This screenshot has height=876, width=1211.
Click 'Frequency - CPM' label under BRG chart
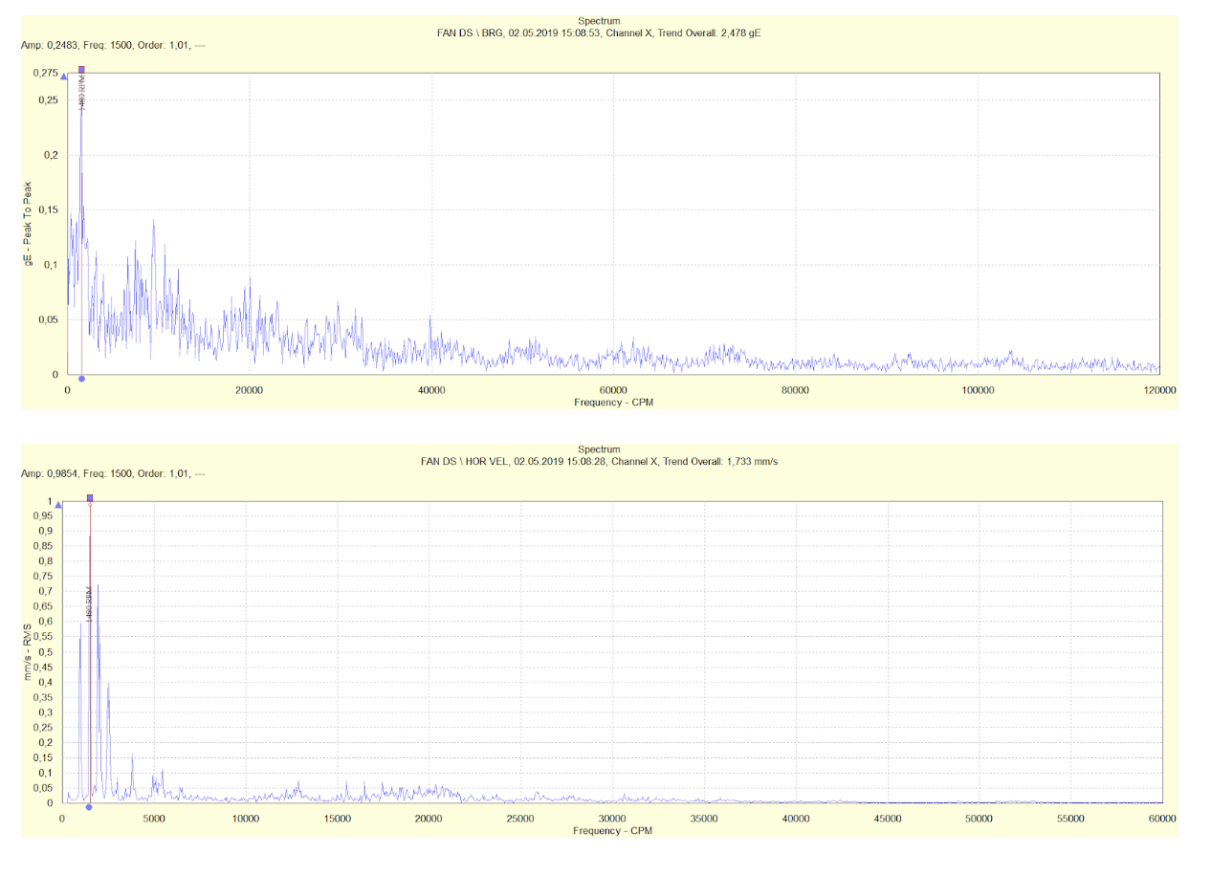pos(613,403)
